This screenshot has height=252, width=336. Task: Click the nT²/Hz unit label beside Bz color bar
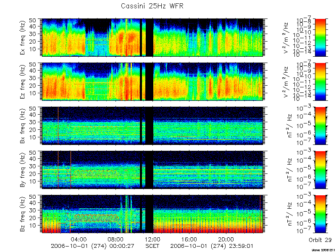(289, 214)
